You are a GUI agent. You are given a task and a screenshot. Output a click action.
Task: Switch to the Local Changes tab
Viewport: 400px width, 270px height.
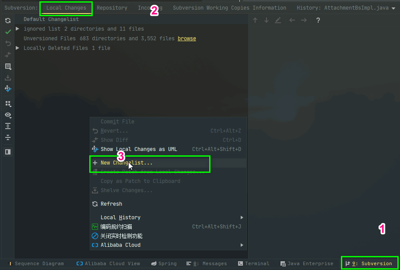[x=66, y=8]
